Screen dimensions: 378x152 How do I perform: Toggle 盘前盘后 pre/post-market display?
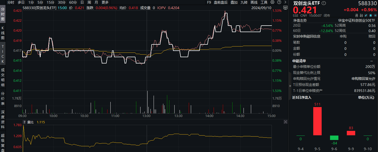[x=220, y=2]
